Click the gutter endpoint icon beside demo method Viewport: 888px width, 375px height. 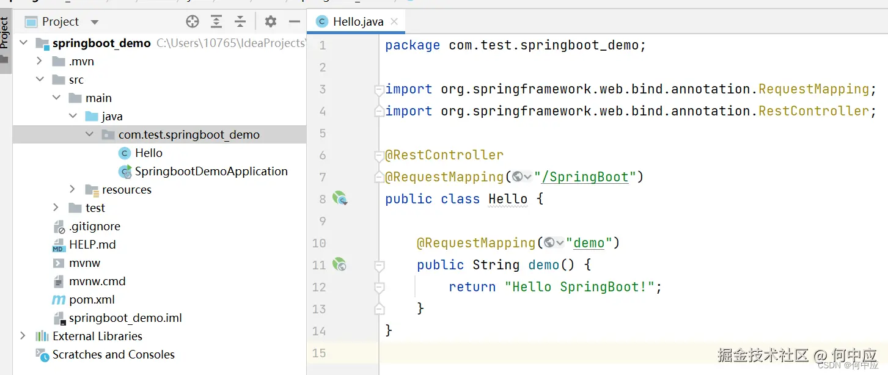click(x=339, y=264)
